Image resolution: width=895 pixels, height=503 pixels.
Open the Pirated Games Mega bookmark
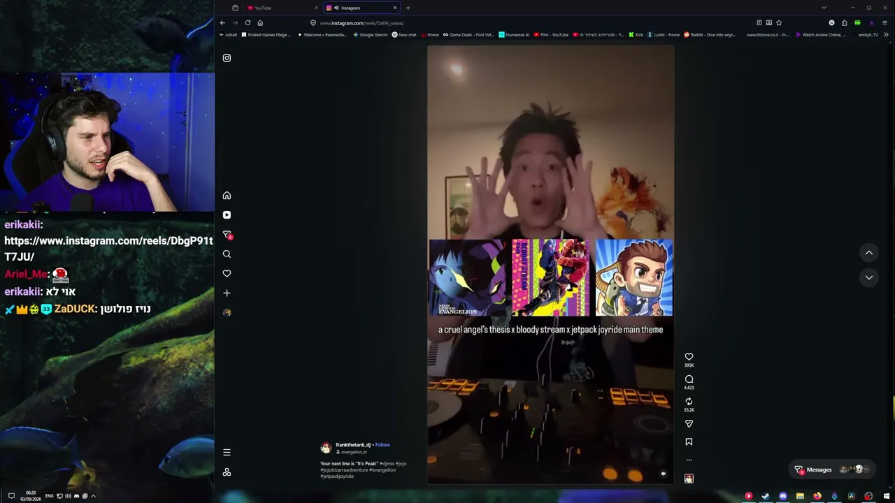pos(266,35)
